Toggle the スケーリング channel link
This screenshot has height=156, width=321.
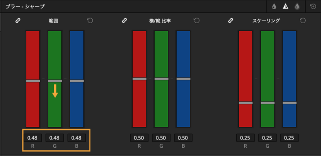(230, 21)
